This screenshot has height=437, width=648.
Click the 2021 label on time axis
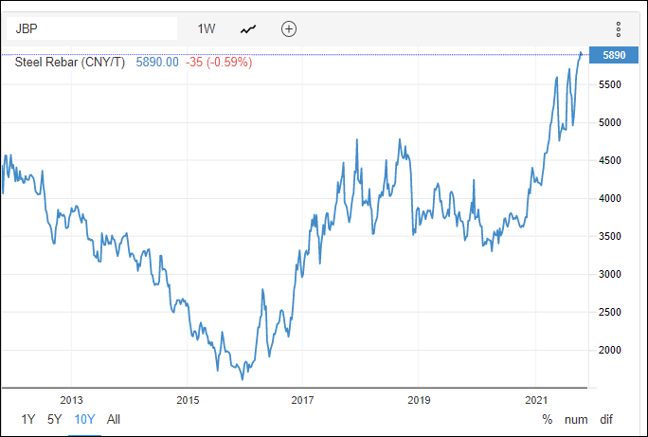[x=535, y=399]
